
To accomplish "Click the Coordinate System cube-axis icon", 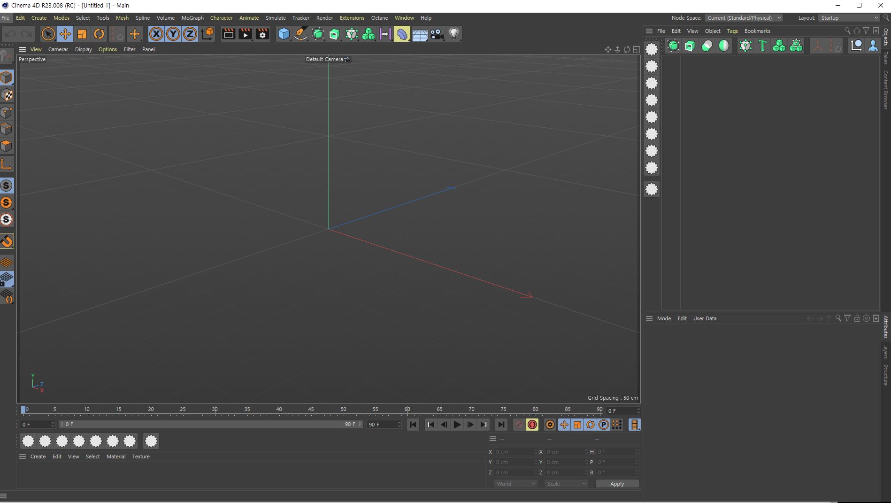I will click(207, 34).
